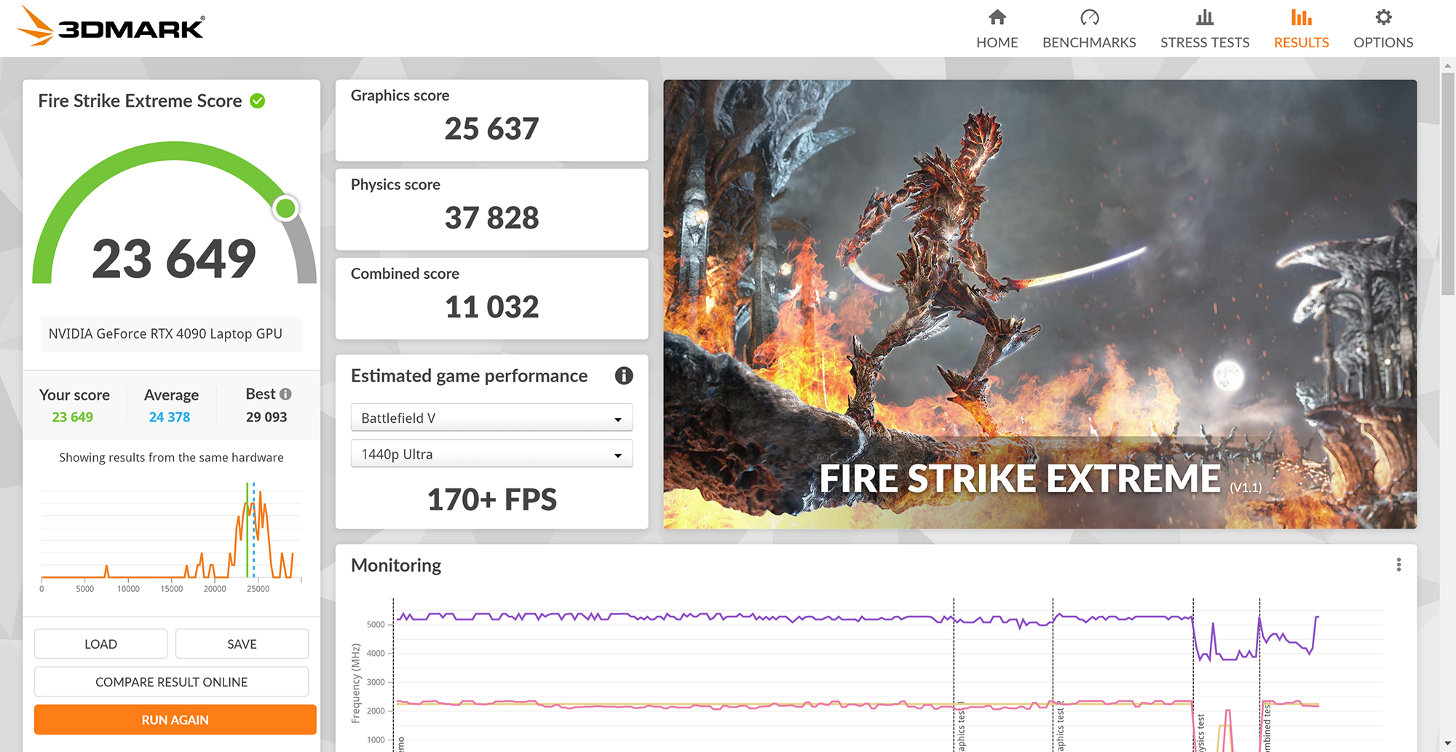Open Benchmarks via the gauge icon

(1089, 17)
